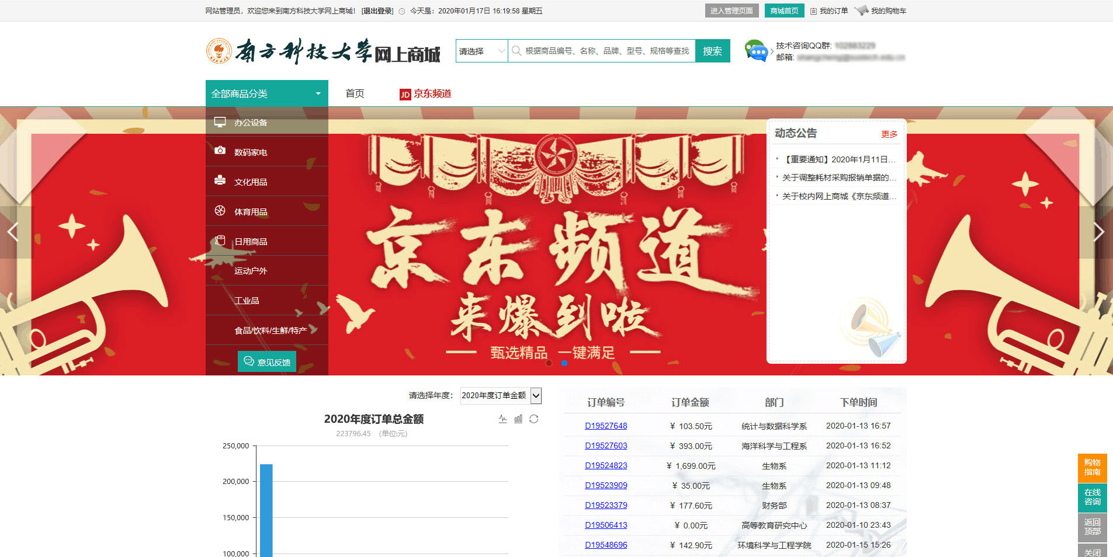Click the 意见反馈 feedback button
This screenshot has height=557, width=1113.
coord(267,361)
